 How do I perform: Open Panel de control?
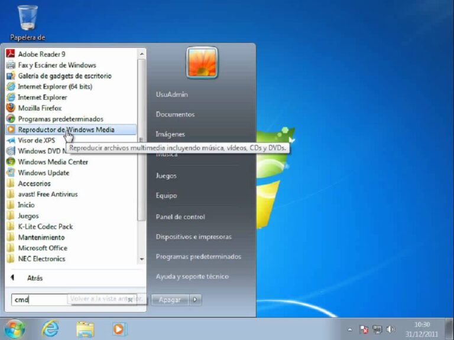click(180, 217)
